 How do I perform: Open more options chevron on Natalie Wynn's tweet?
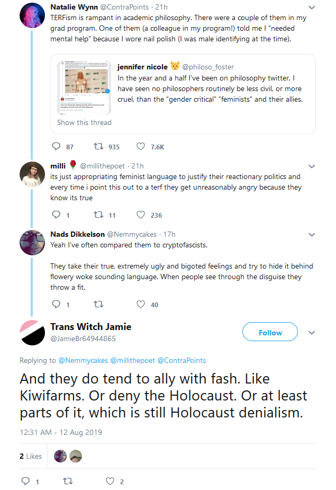312,7
